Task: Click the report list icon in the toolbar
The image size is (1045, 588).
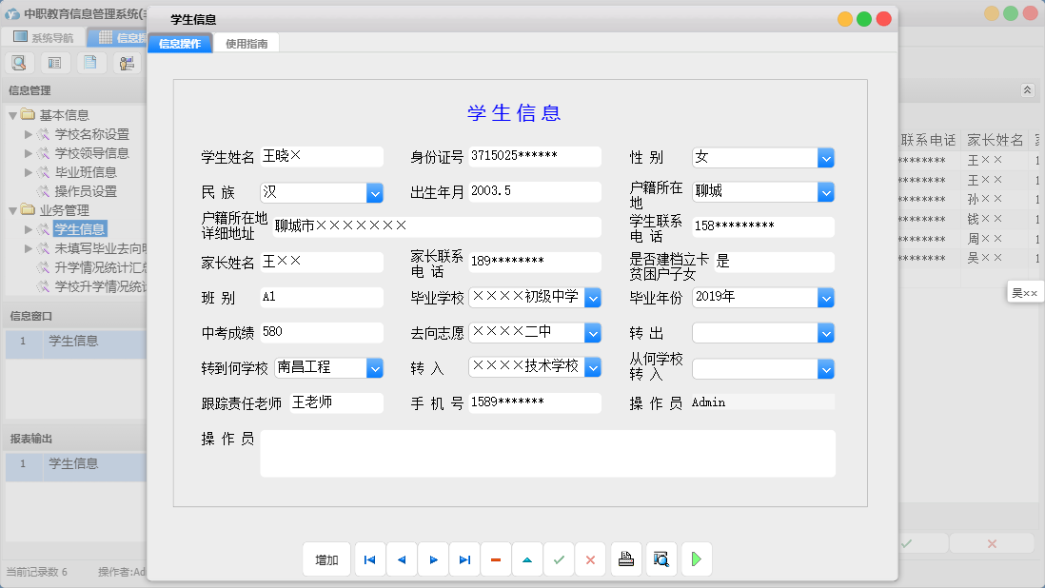Action: click(x=54, y=62)
